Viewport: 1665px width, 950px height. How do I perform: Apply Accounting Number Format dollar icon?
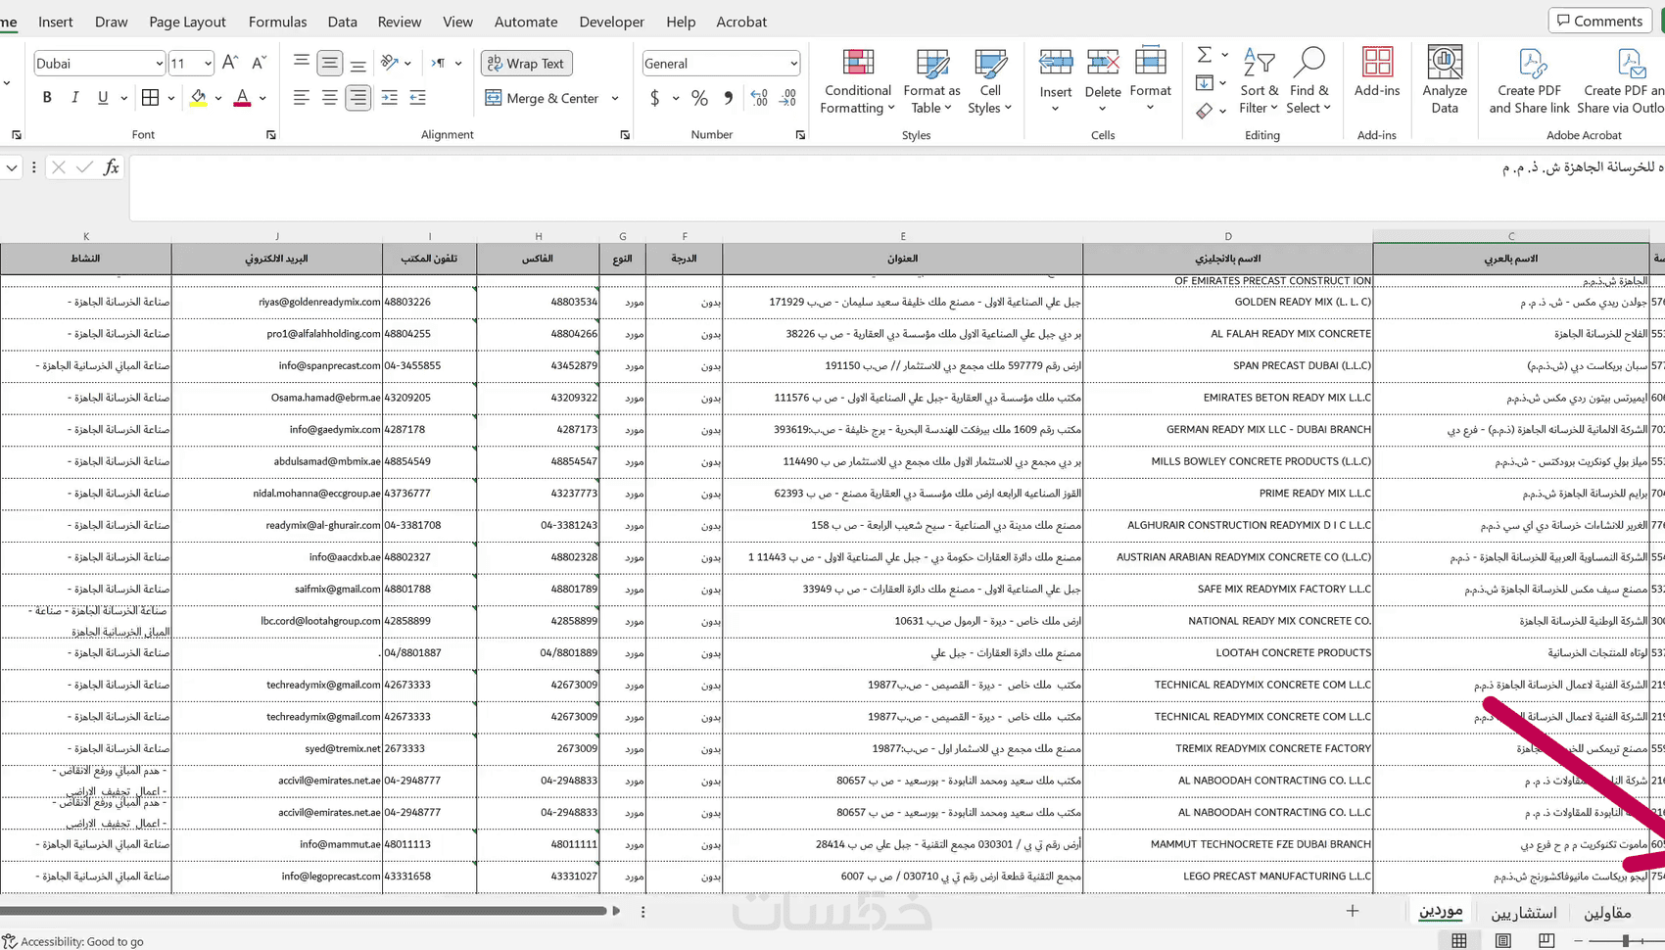(654, 98)
